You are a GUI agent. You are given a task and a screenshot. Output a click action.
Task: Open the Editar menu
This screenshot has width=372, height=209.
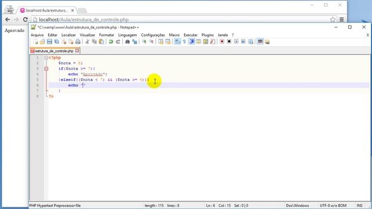pos(52,35)
